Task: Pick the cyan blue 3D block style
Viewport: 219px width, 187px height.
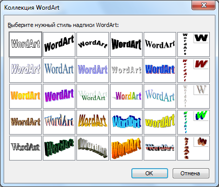Action: click(126, 122)
